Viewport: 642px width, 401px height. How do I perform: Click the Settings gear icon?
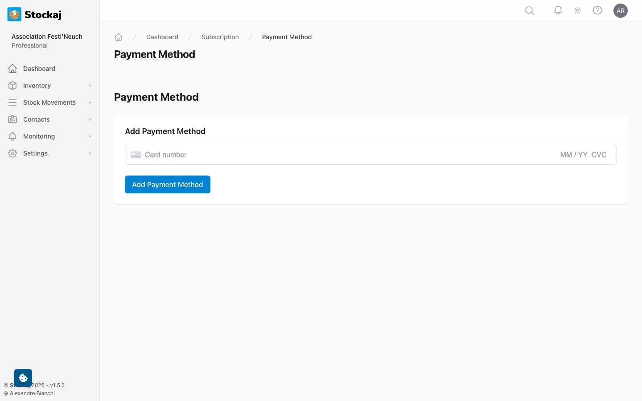click(x=12, y=153)
